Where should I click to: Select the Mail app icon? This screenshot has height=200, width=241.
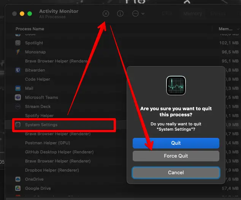click(18, 88)
